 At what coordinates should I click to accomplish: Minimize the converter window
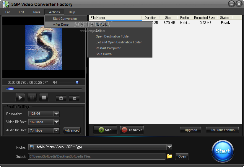[x=231, y=4]
